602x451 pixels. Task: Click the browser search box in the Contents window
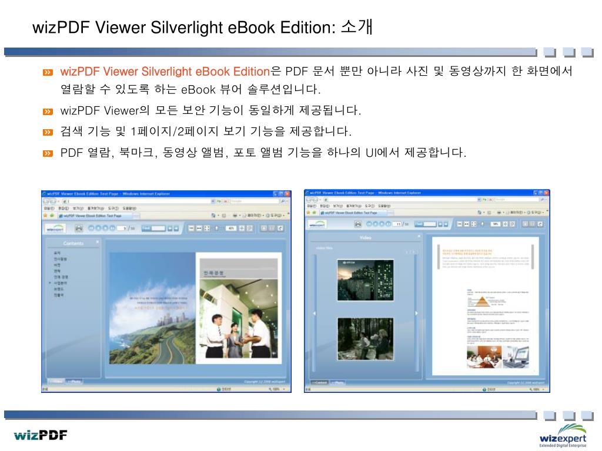254,201
